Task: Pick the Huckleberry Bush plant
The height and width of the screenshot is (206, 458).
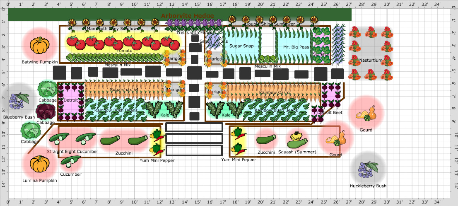Action: click(368, 168)
